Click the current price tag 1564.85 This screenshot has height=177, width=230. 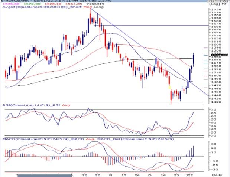222,55
